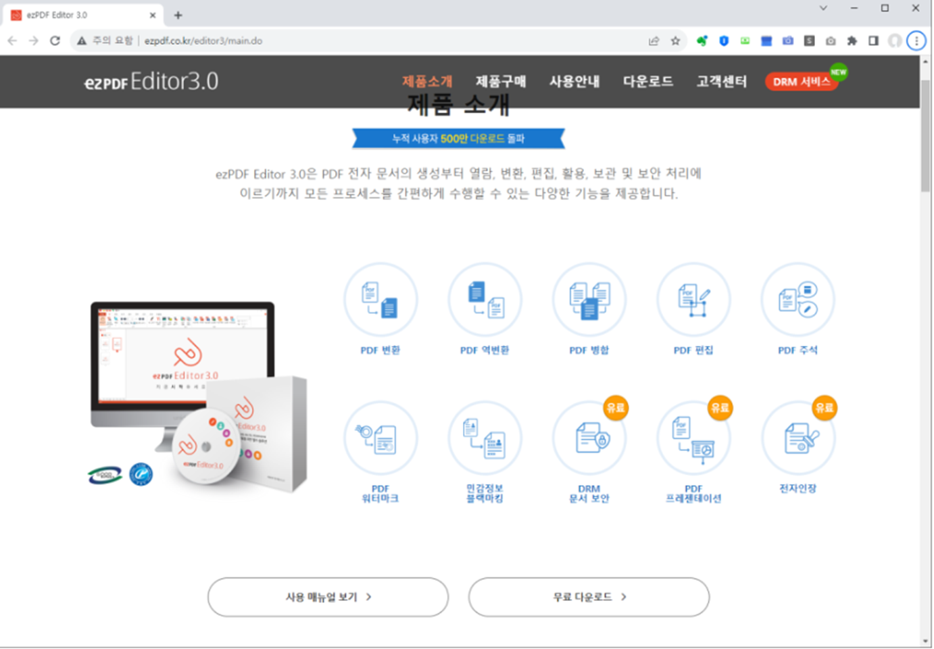Toggle the browser side panel icon

873,41
